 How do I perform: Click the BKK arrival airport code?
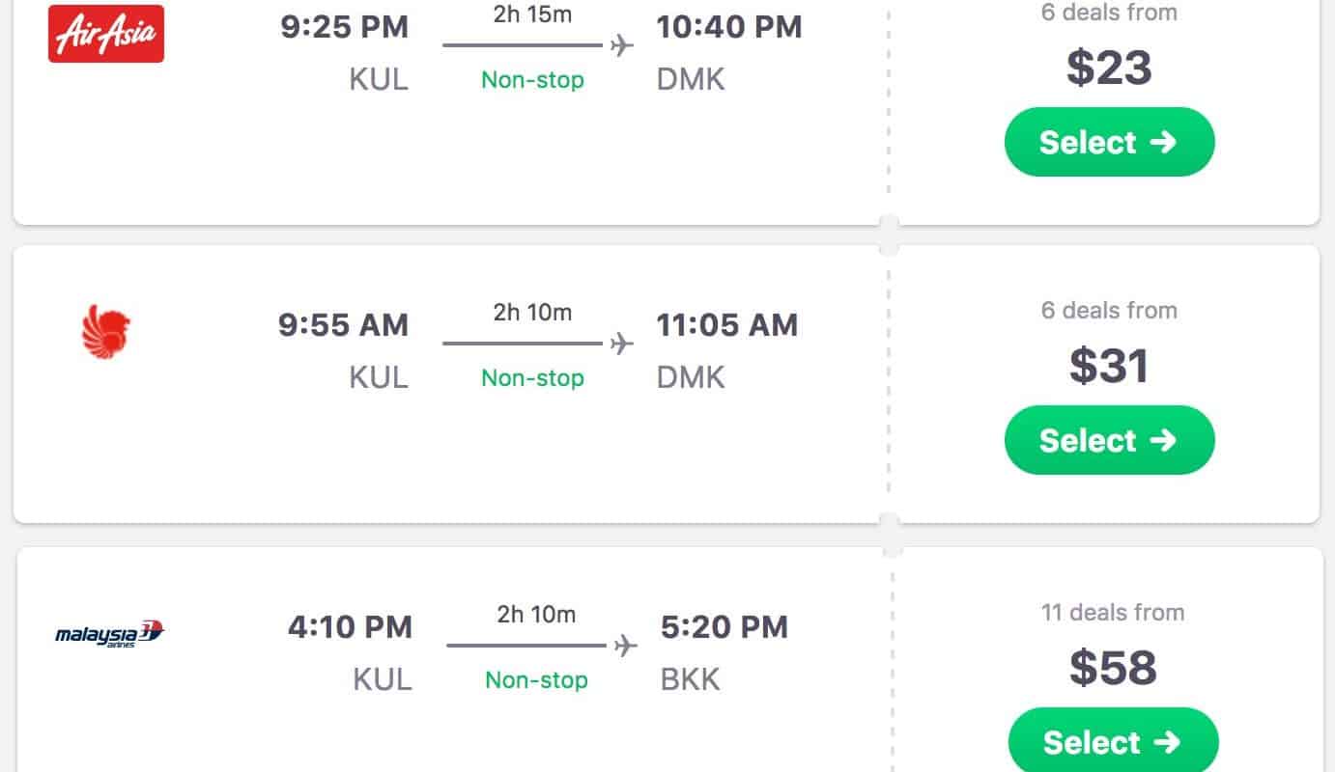point(691,679)
